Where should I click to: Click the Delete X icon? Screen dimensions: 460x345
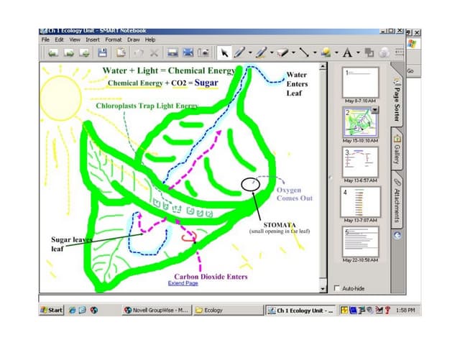pyautogui.click(x=155, y=52)
